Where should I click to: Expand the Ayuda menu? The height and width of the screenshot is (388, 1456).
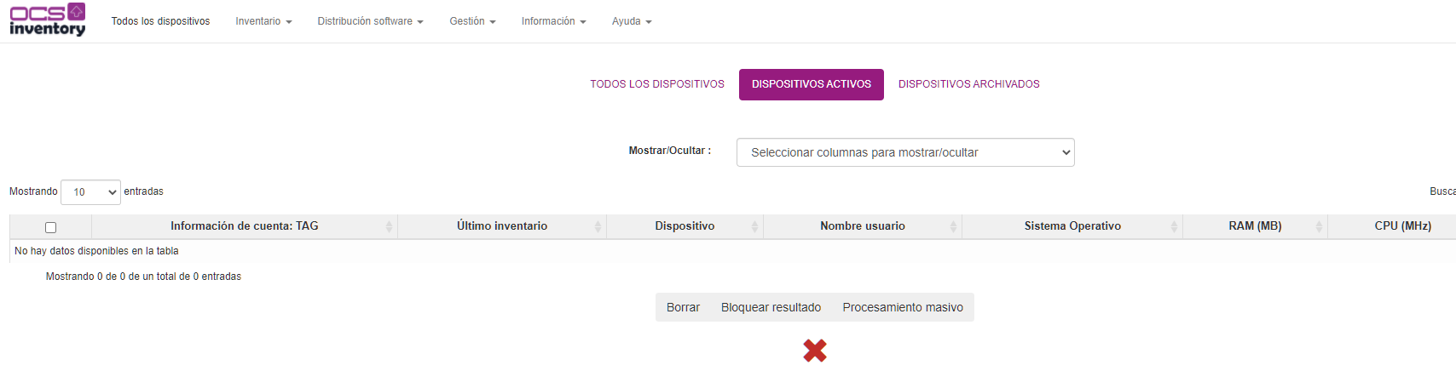click(x=632, y=21)
